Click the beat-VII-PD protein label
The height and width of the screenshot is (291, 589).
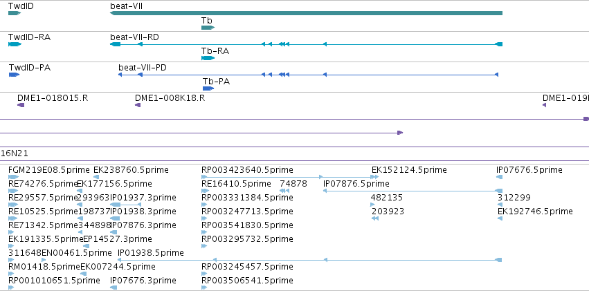(x=143, y=68)
